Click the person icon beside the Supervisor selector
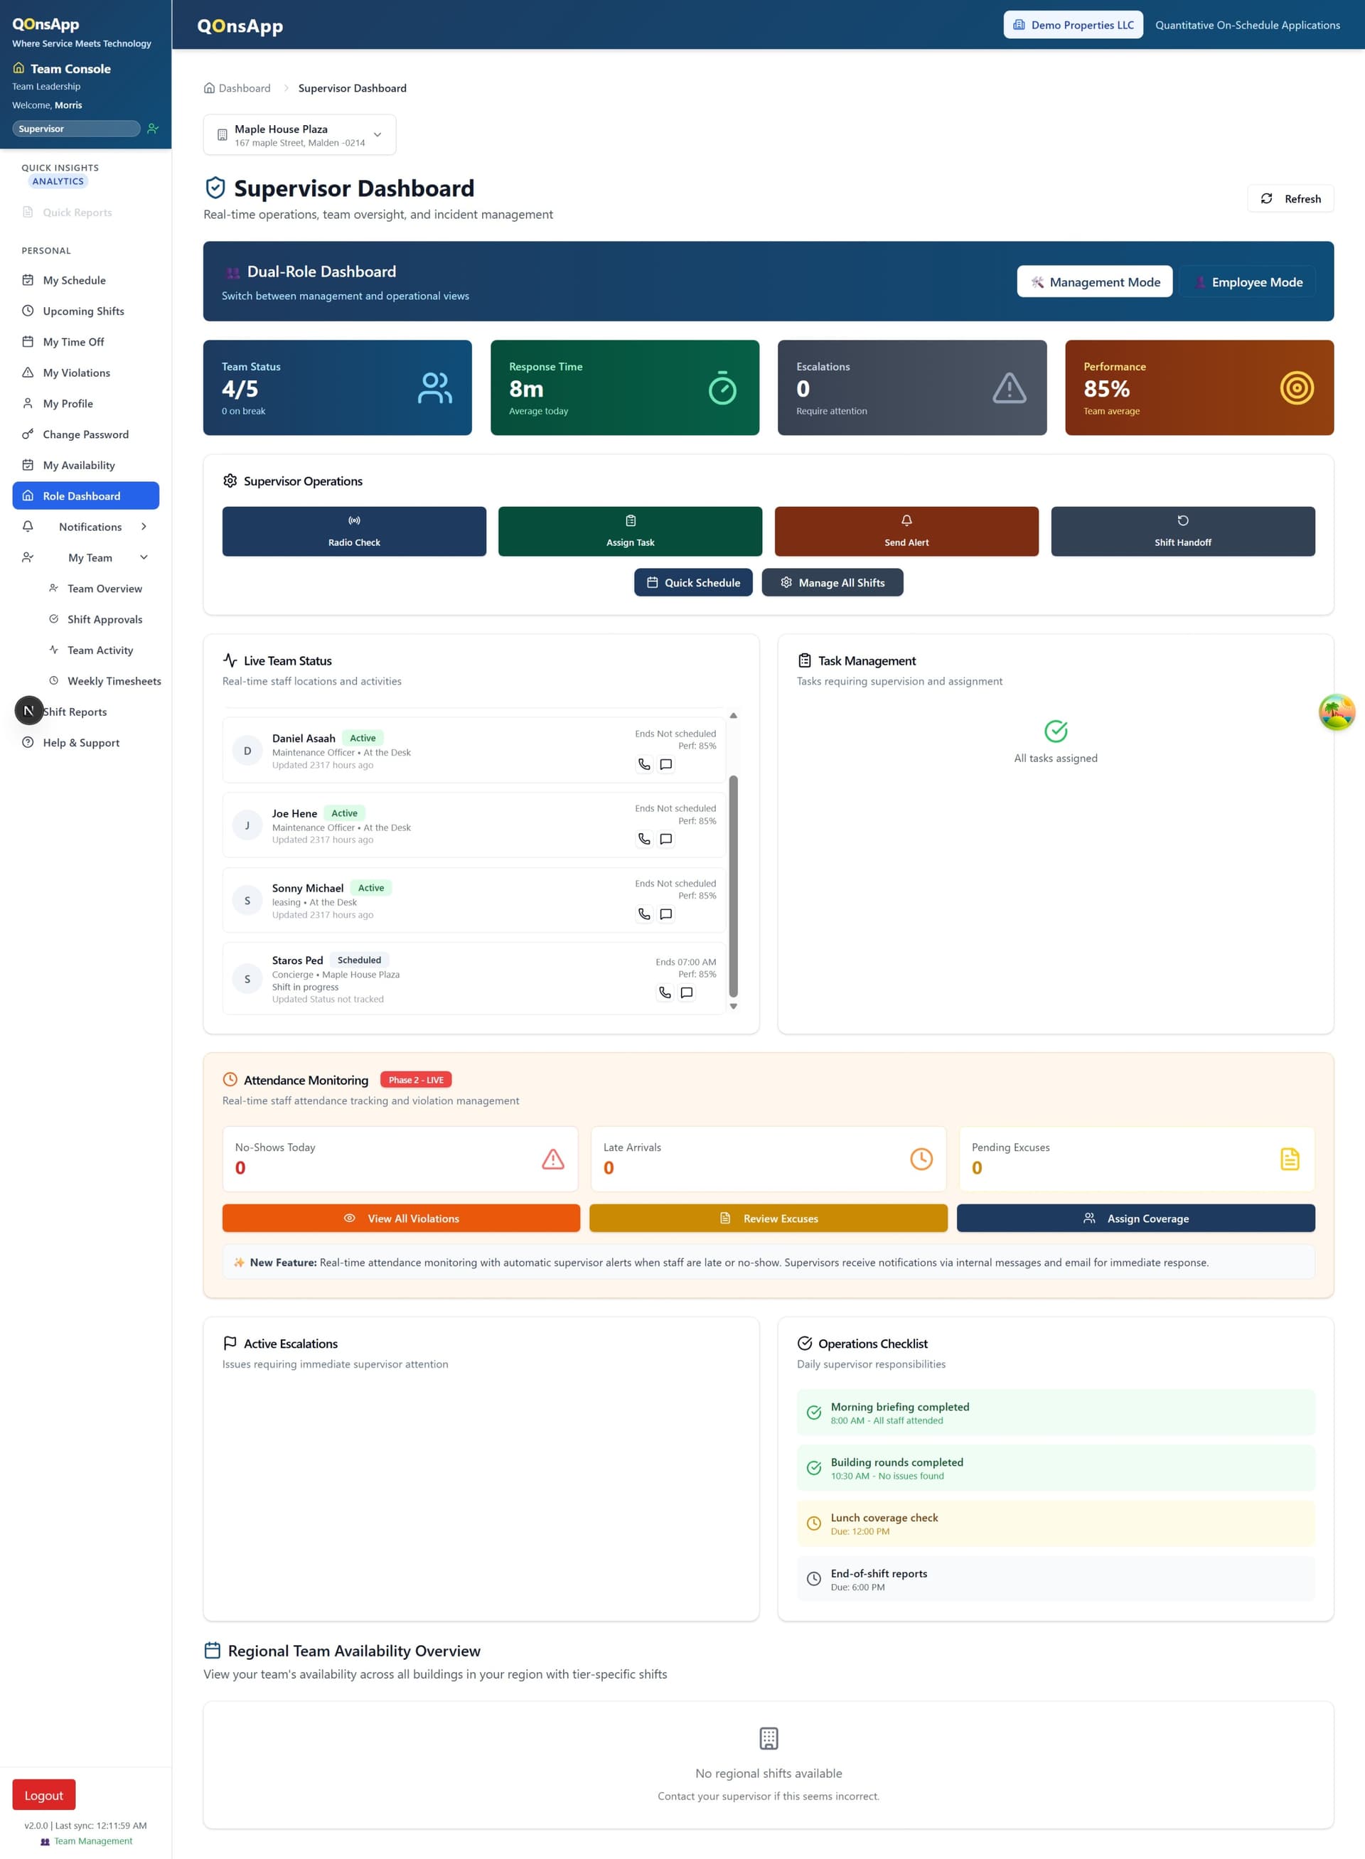Viewport: 1365px width, 1859px height. click(152, 129)
